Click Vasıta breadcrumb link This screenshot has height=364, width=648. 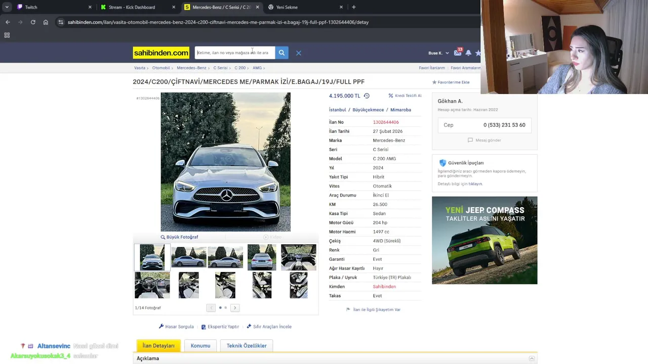point(140,68)
